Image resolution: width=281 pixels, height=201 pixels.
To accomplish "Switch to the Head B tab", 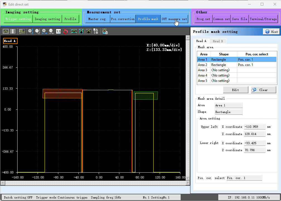I will (x=218, y=41).
